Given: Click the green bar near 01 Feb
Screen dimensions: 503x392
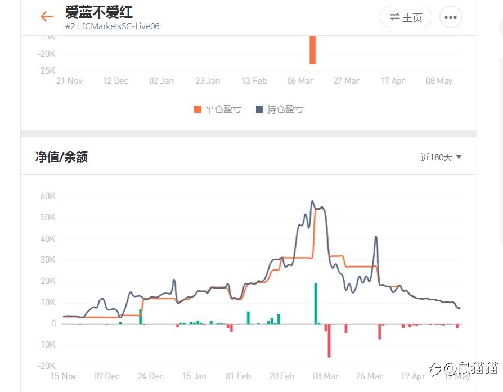Looking at the screenshot, I should point(248,318).
